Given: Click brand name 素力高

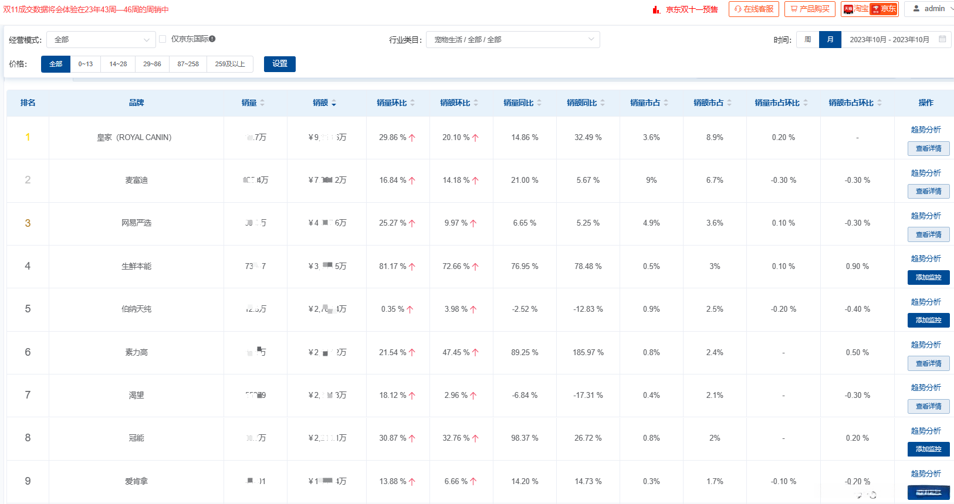Looking at the screenshot, I should point(137,352).
